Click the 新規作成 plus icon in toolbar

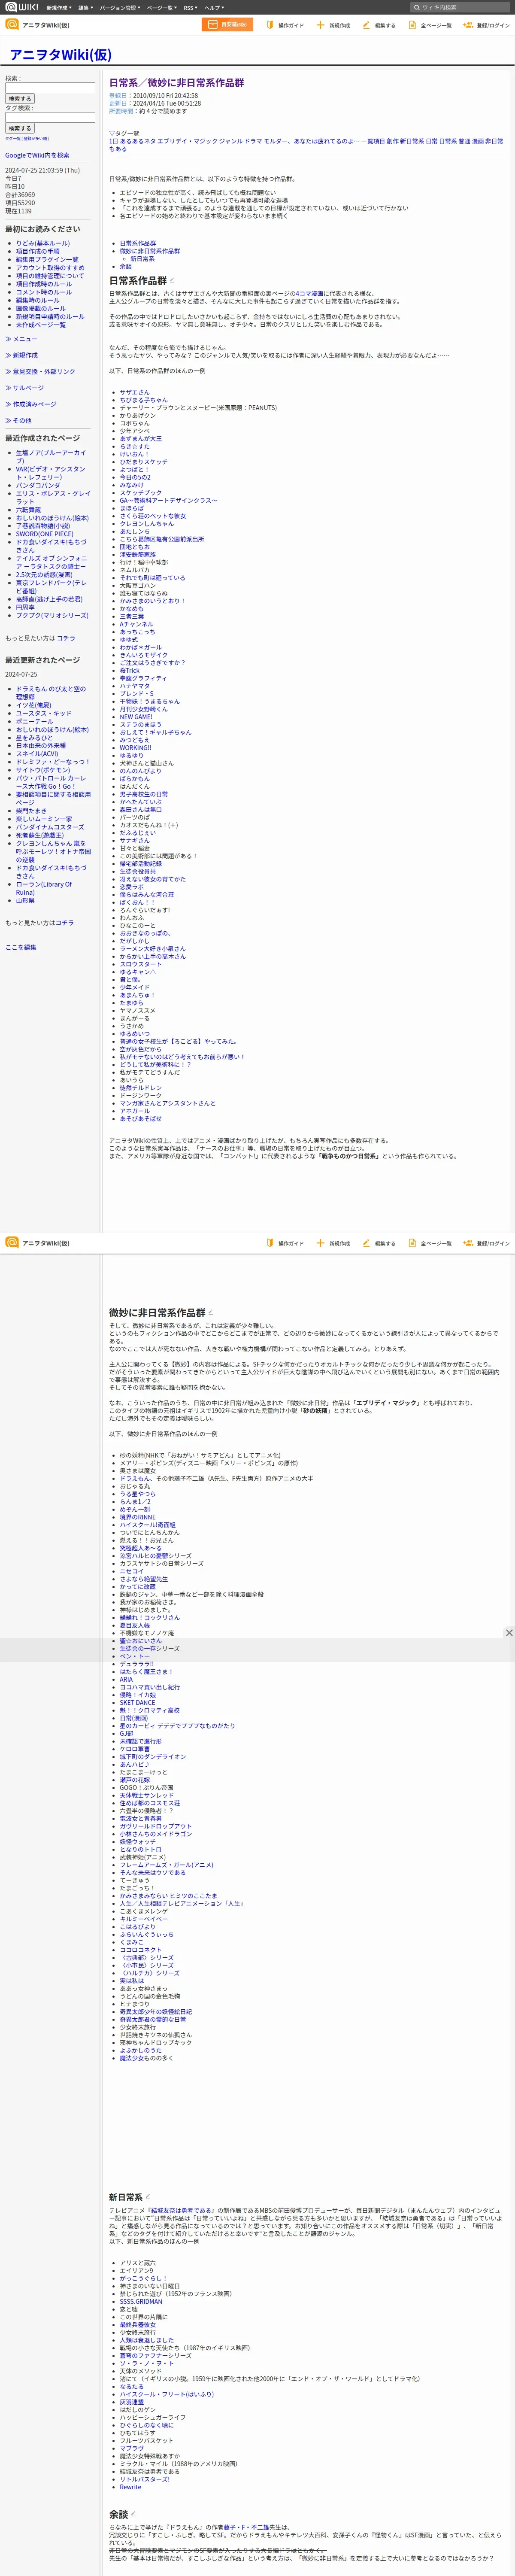pyautogui.click(x=320, y=25)
